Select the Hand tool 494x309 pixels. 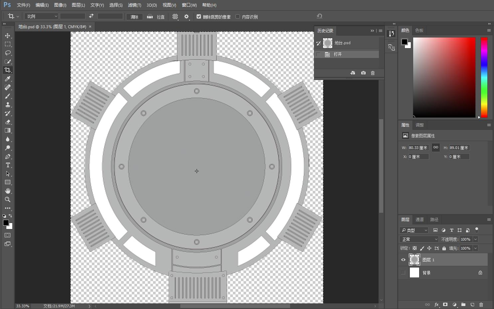[x=8, y=191]
